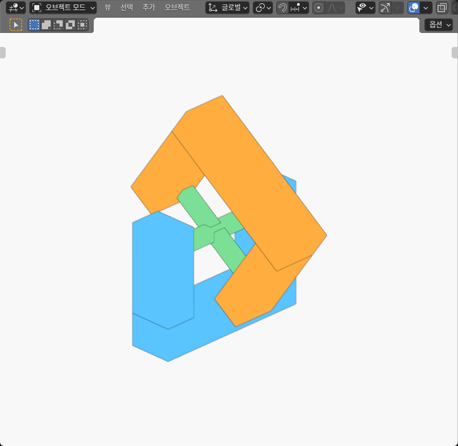Toggle viewport overlays button
Image resolution: width=458 pixels, height=446 pixels.
pos(414,8)
